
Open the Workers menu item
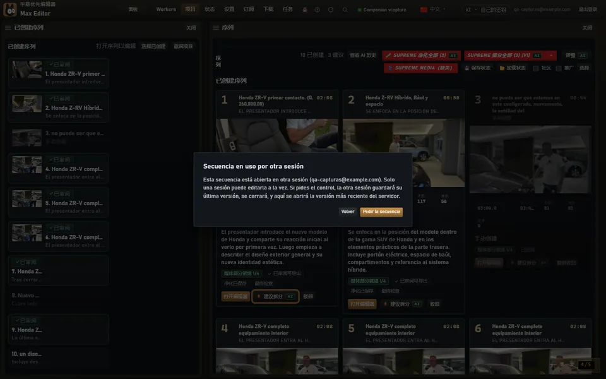point(166,9)
